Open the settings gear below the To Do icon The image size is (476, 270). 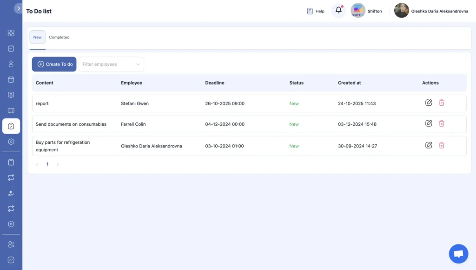pyautogui.click(x=11, y=141)
